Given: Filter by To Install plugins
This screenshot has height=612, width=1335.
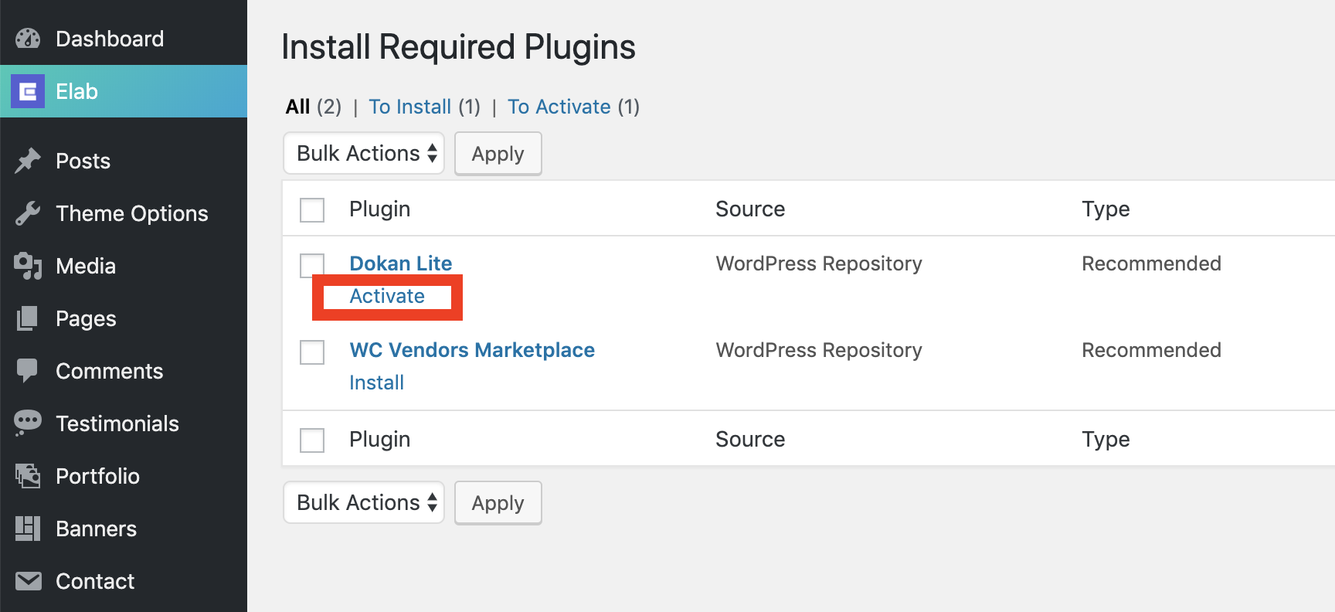Looking at the screenshot, I should [410, 107].
